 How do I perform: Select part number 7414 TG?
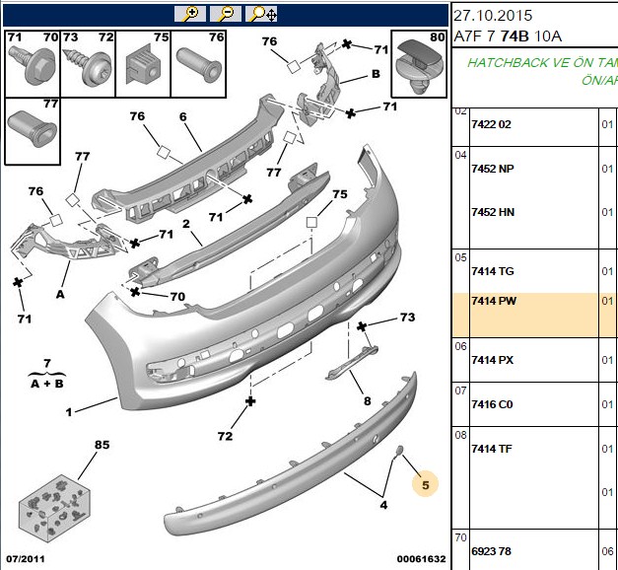493,271
